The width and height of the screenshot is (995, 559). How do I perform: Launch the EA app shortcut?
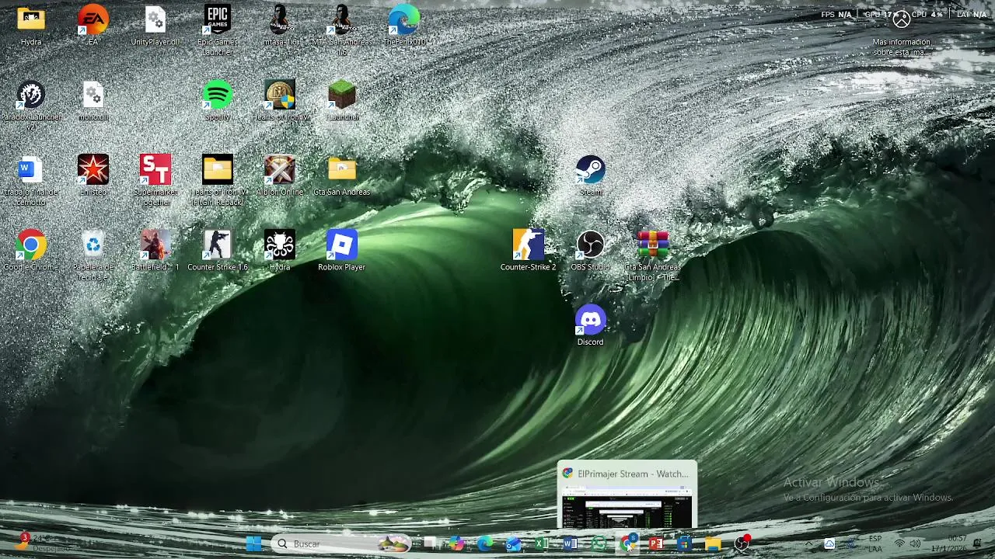(x=93, y=25)
